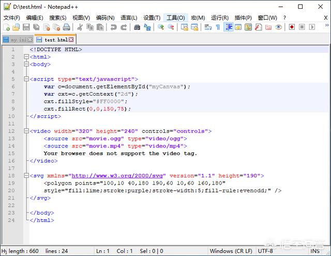Click 'Your browser does not support' text line
The width and height of the screenshot is (331, 256).
point(121,154)
